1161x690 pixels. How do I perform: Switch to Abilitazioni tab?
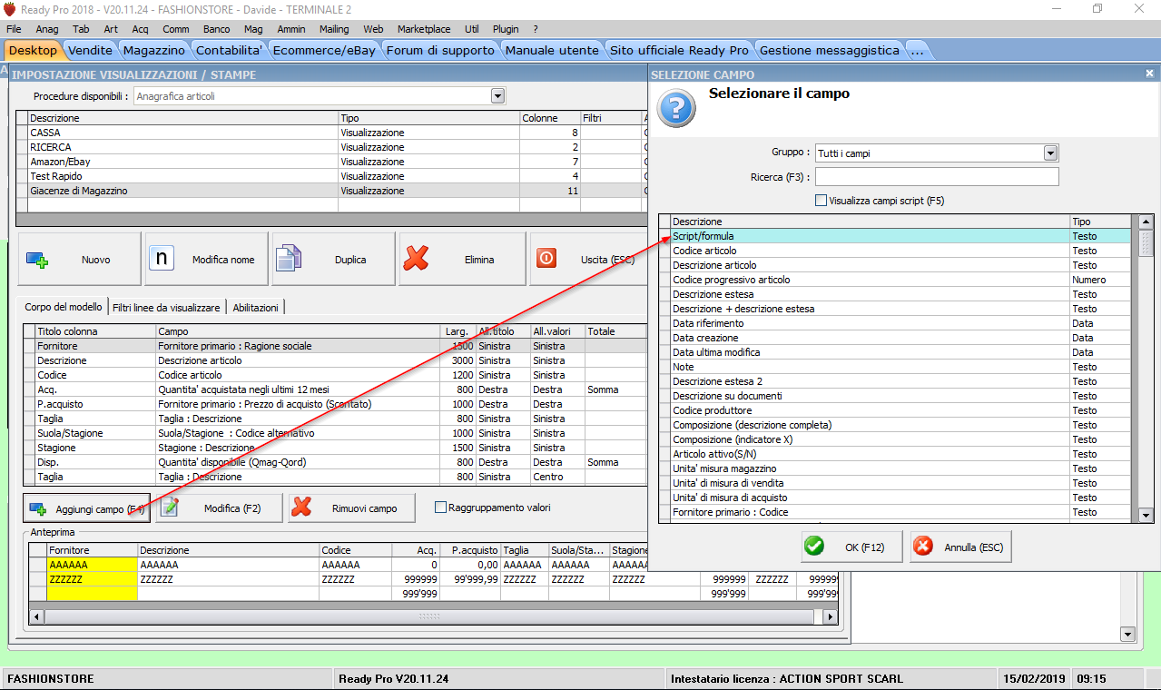coord(256,308)
